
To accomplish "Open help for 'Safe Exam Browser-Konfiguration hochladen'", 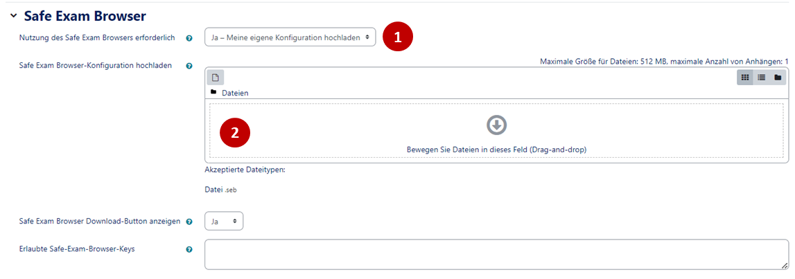I will pos(189,66).
